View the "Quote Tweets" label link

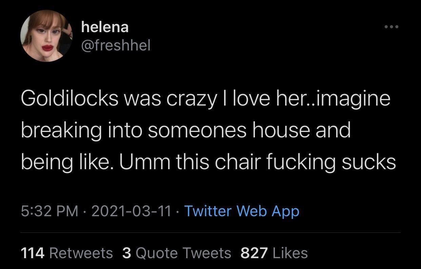click(x=183, y=253)
